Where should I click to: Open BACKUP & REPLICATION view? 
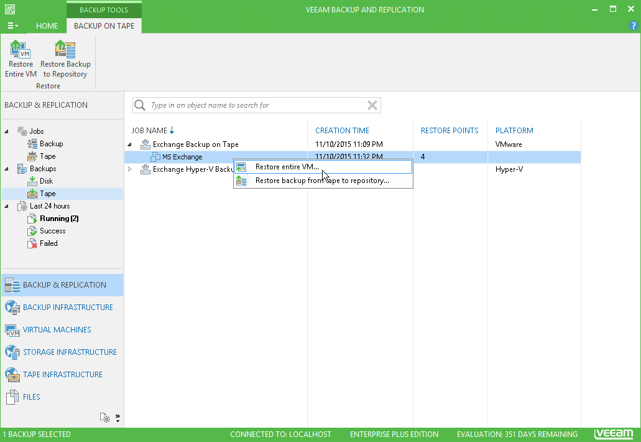[x=62, y=285]
